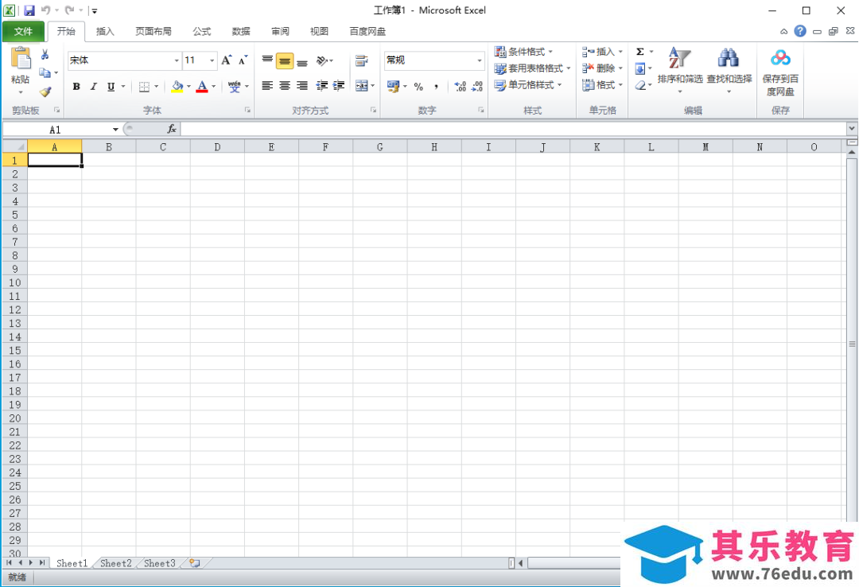This screenshot has width=859, height=587.
Task: Switch to the 百度网盘 tab
Action: pyautogui.click(x=367, y=31)
